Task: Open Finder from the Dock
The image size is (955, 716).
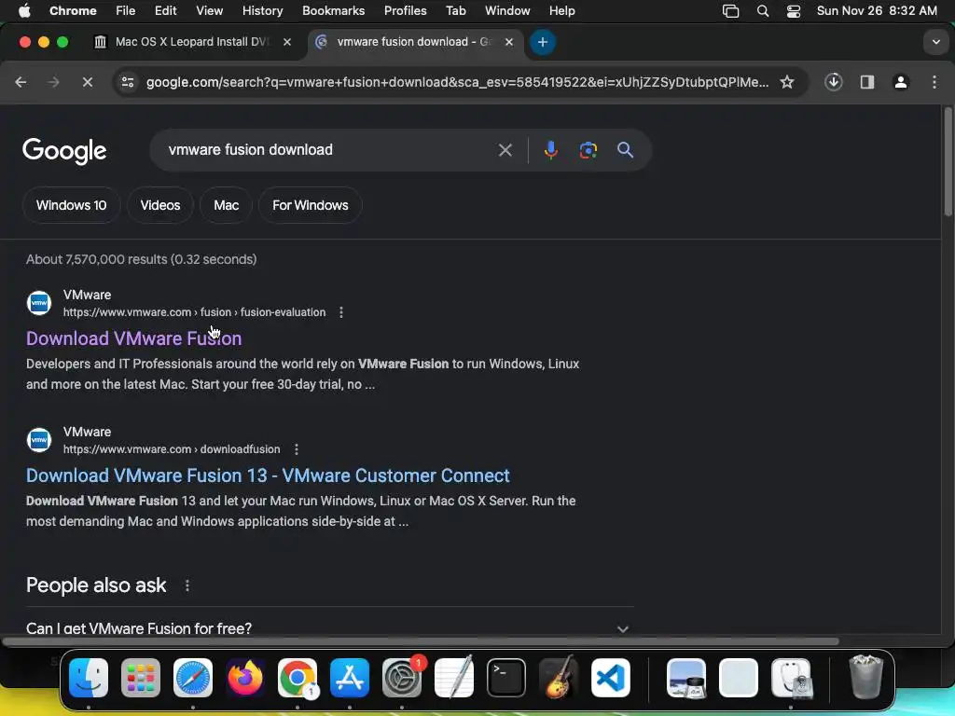Action: pos(89,678)
